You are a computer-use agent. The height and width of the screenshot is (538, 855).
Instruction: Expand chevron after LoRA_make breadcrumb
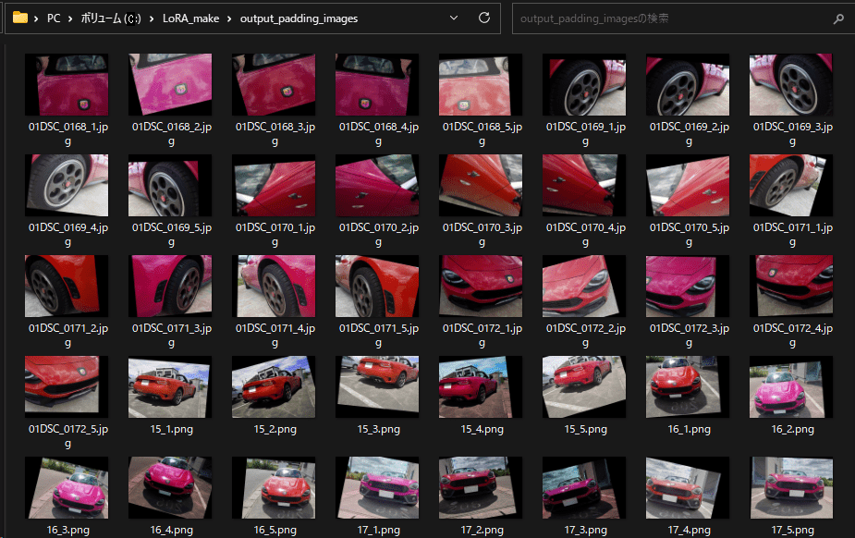(230, 18)
